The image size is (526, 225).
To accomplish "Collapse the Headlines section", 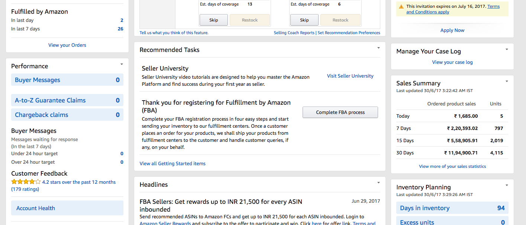I will click(x=378, y=183).
